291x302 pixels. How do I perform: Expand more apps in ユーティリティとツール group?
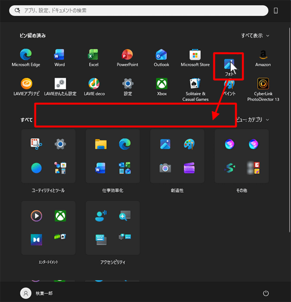point(60,168)
